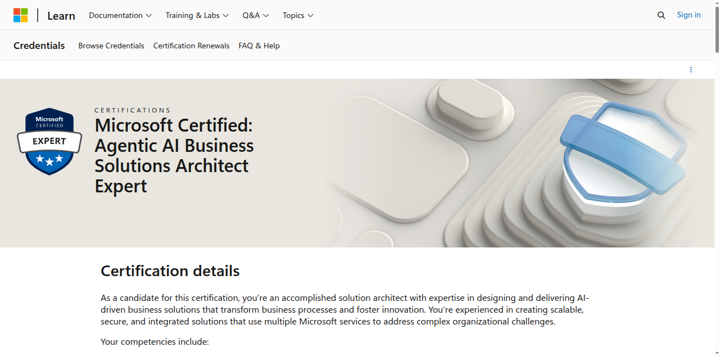This screenshot has height=356, width=720.
Task: Expand the Documentation dropdown
Action: tap(120, 15)
